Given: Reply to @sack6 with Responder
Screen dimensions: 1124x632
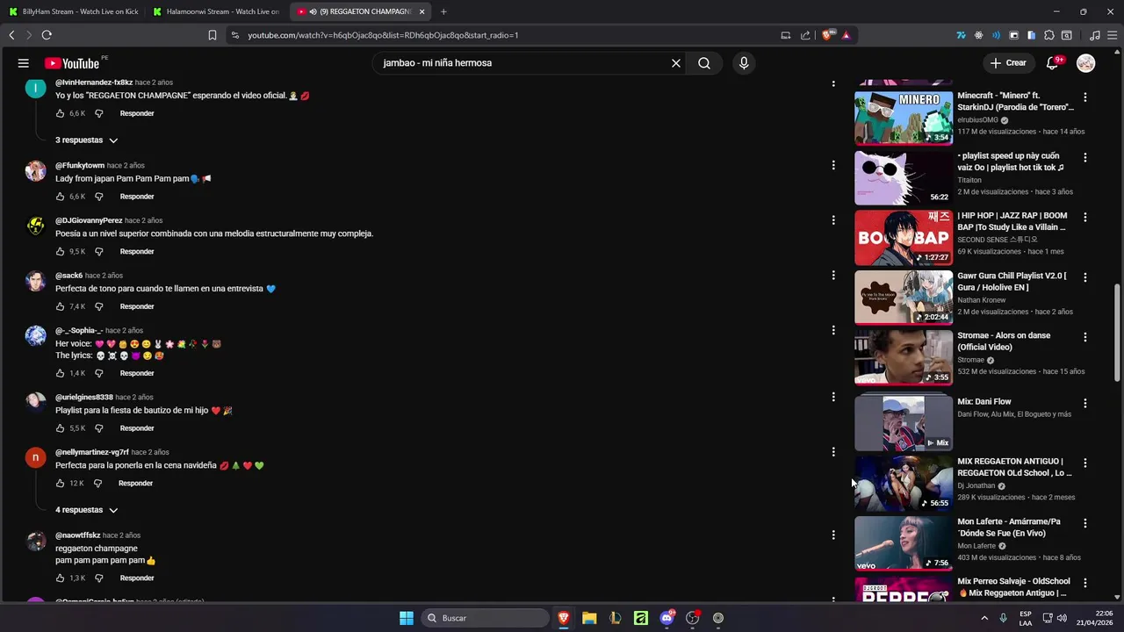Looking at the screenshot, I should tap(137, 306).
